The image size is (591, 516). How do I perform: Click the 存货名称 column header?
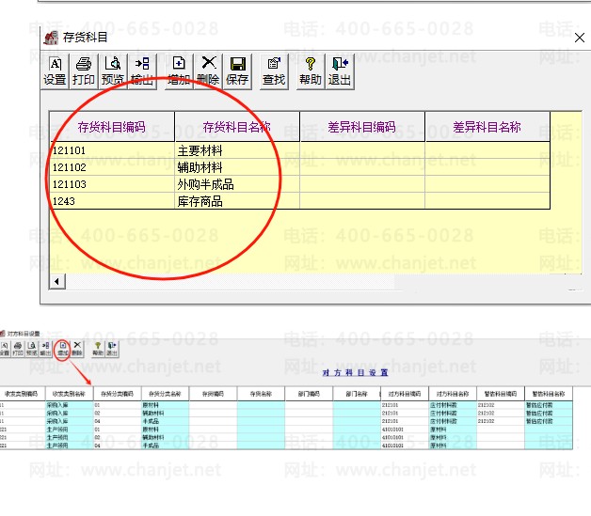click(261, 394)
